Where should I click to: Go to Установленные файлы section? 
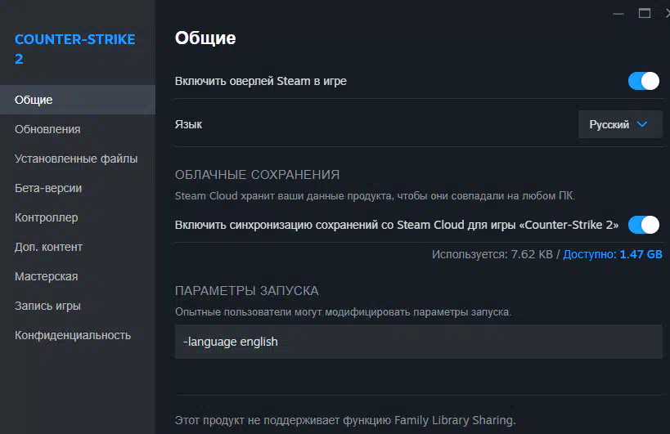(76, 159)
